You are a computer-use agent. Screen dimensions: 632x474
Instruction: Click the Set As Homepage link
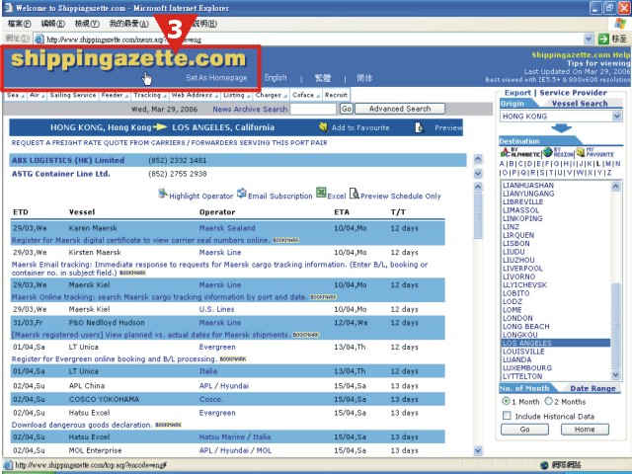216,78
